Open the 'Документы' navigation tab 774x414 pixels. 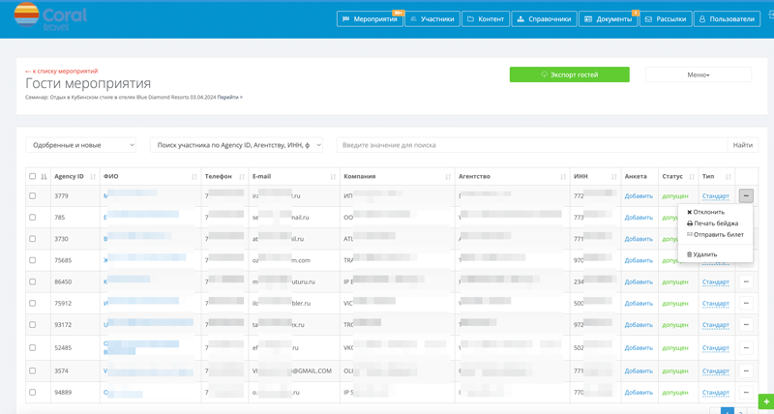(608, 18)
